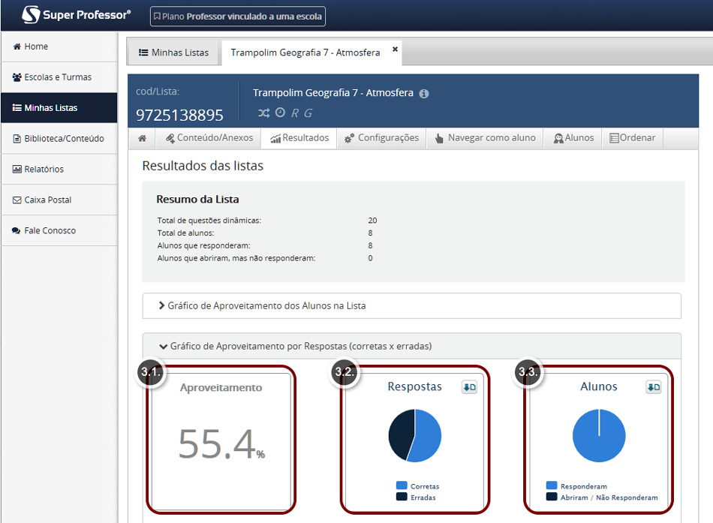713x523 pixels.
Task: Toggle the Corretas legend color swatch
Action: coord(402,486)
